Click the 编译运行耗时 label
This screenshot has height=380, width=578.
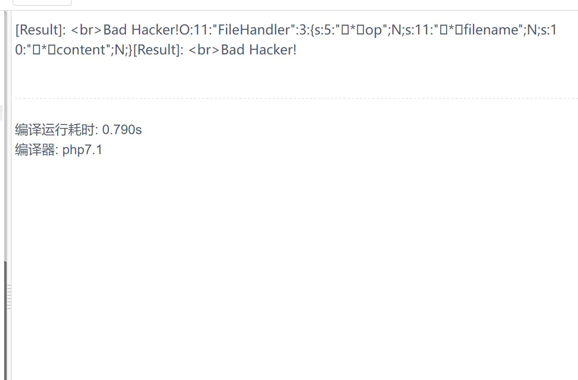55,130
